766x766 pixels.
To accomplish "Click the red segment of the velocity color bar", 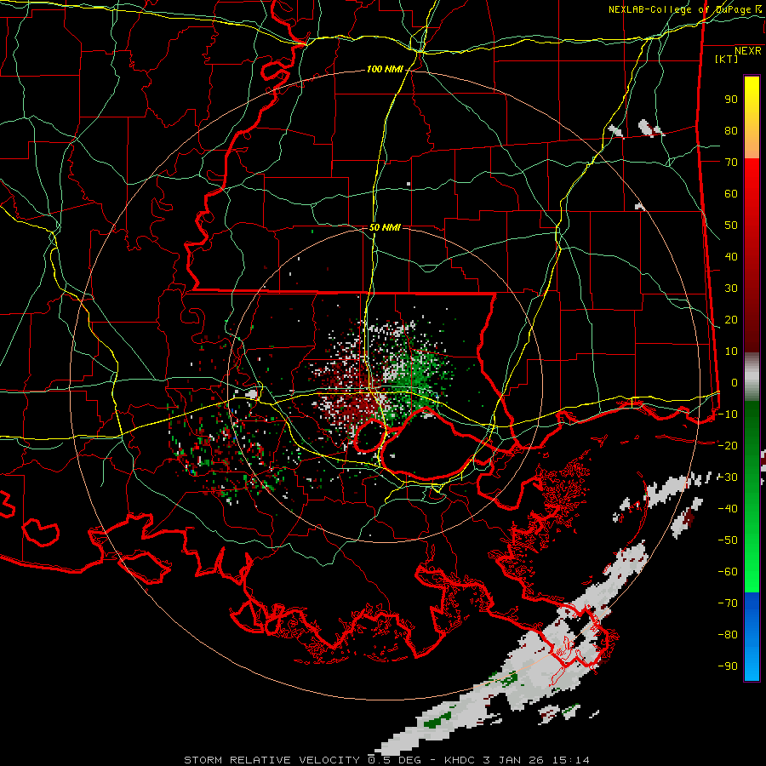I will click(x=752, y=255).
